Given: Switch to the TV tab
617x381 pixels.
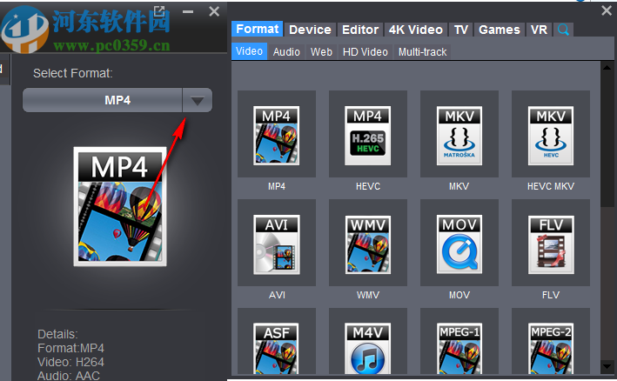Looking at the screenshot, I should click(460, 30).
